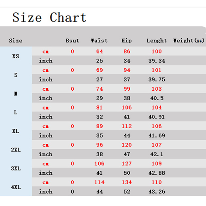Image resolution: width=206 pixels, height=206 pixels.
Task: Click the Hip column header
Action: 126,41
